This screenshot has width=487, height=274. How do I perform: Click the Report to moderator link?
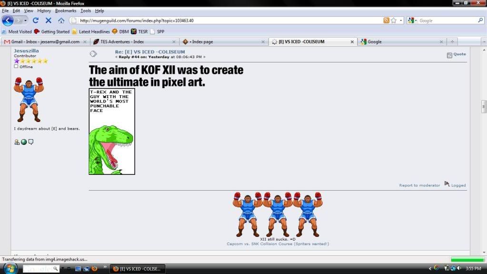click(x=419, y=185)
